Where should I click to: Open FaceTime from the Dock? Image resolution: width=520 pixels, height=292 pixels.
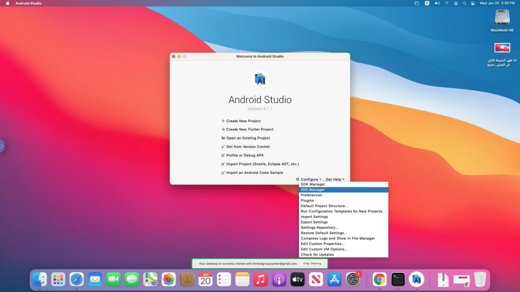coord(113,279)
